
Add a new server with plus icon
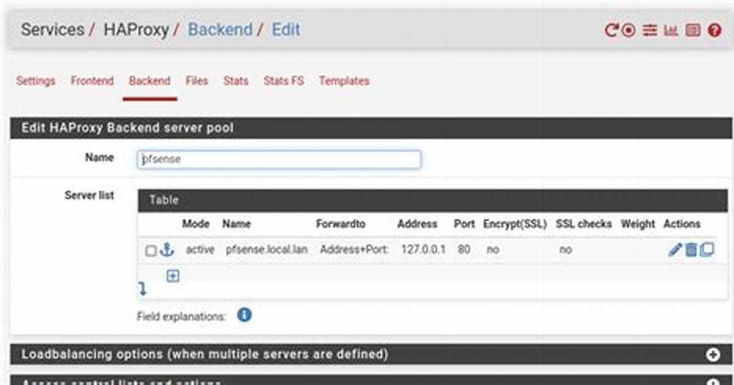coord(173,276)
